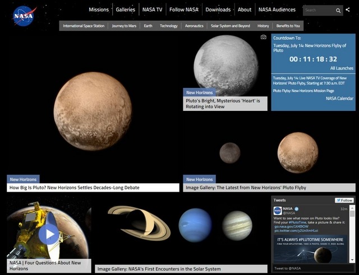Click the Twitter Follow button
359x275 pixels.
[344, 201]
